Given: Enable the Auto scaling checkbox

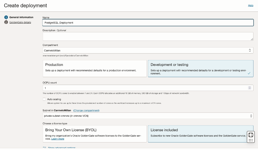Looking at the screenshot, I should 44,99.
